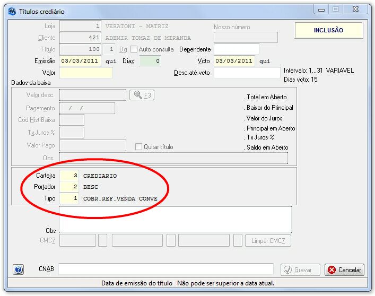The width and height of the screenshot is (375, 296).
Task: Click the large Obs text area
Action: point(176,219)
